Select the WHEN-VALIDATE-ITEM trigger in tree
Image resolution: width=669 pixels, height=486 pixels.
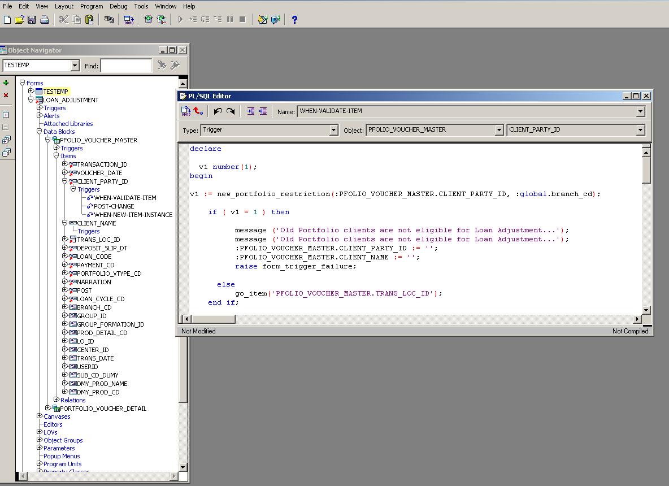pos(125,198)
